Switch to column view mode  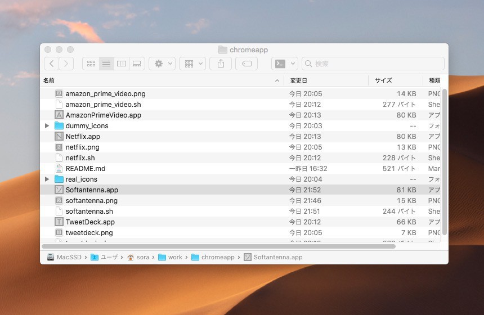(121, 64)
